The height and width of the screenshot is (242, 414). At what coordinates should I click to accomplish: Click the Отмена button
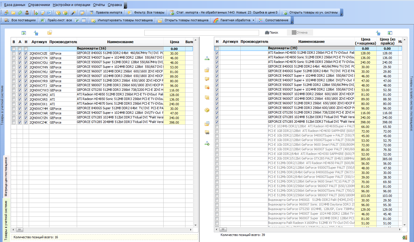click(300, 33)
